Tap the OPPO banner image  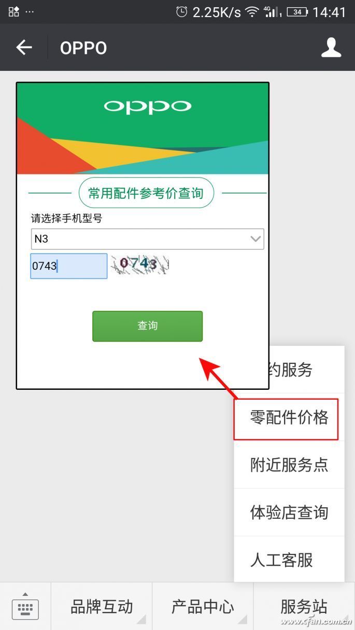143,128
